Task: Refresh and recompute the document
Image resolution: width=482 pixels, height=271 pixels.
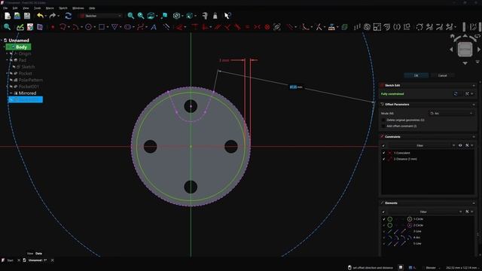Action: point(69,16)
